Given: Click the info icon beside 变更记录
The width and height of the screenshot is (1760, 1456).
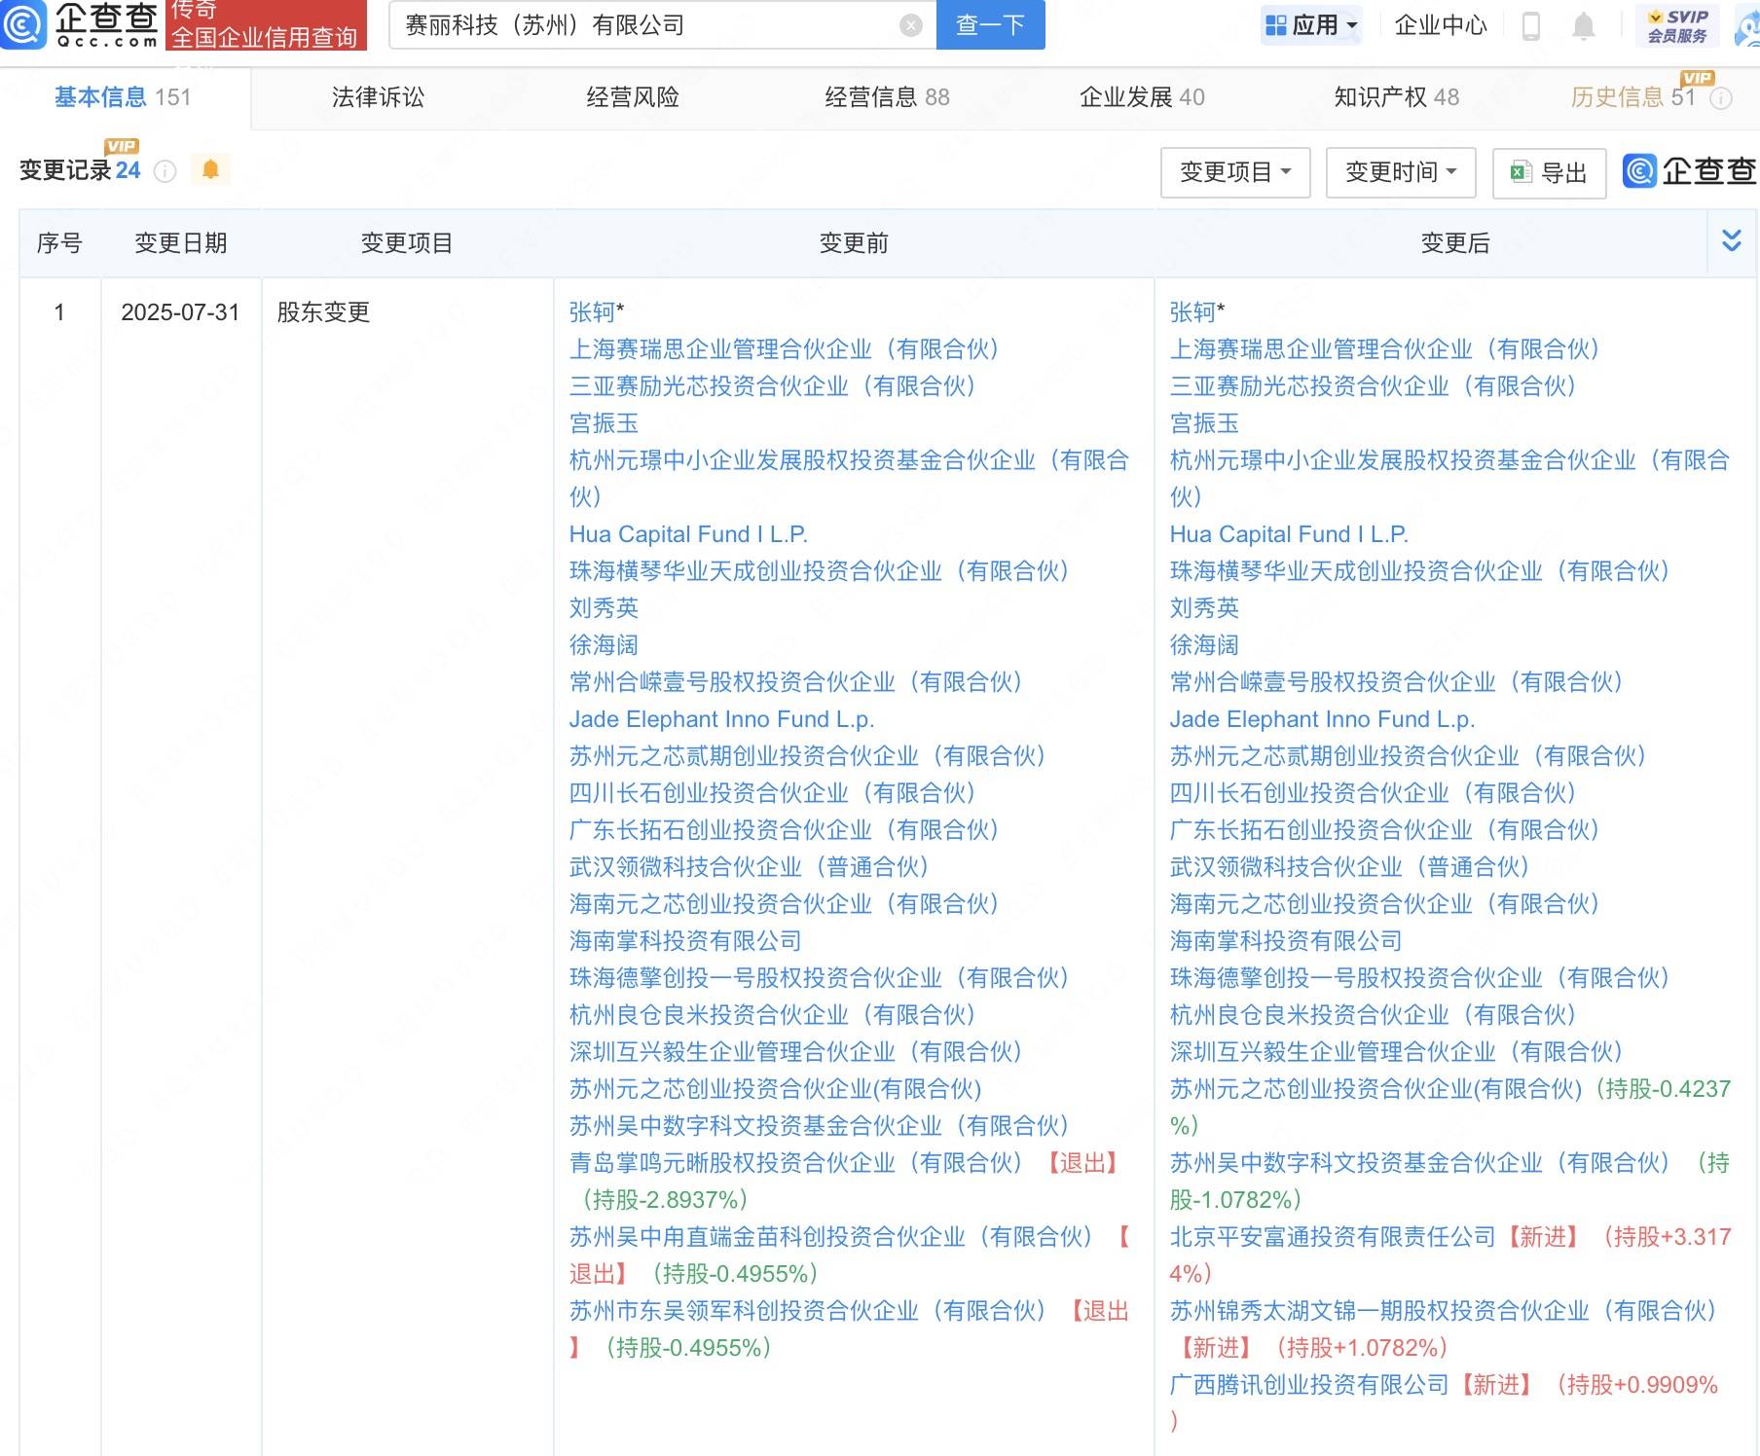Looking at the screenshot, I should 165,171.
